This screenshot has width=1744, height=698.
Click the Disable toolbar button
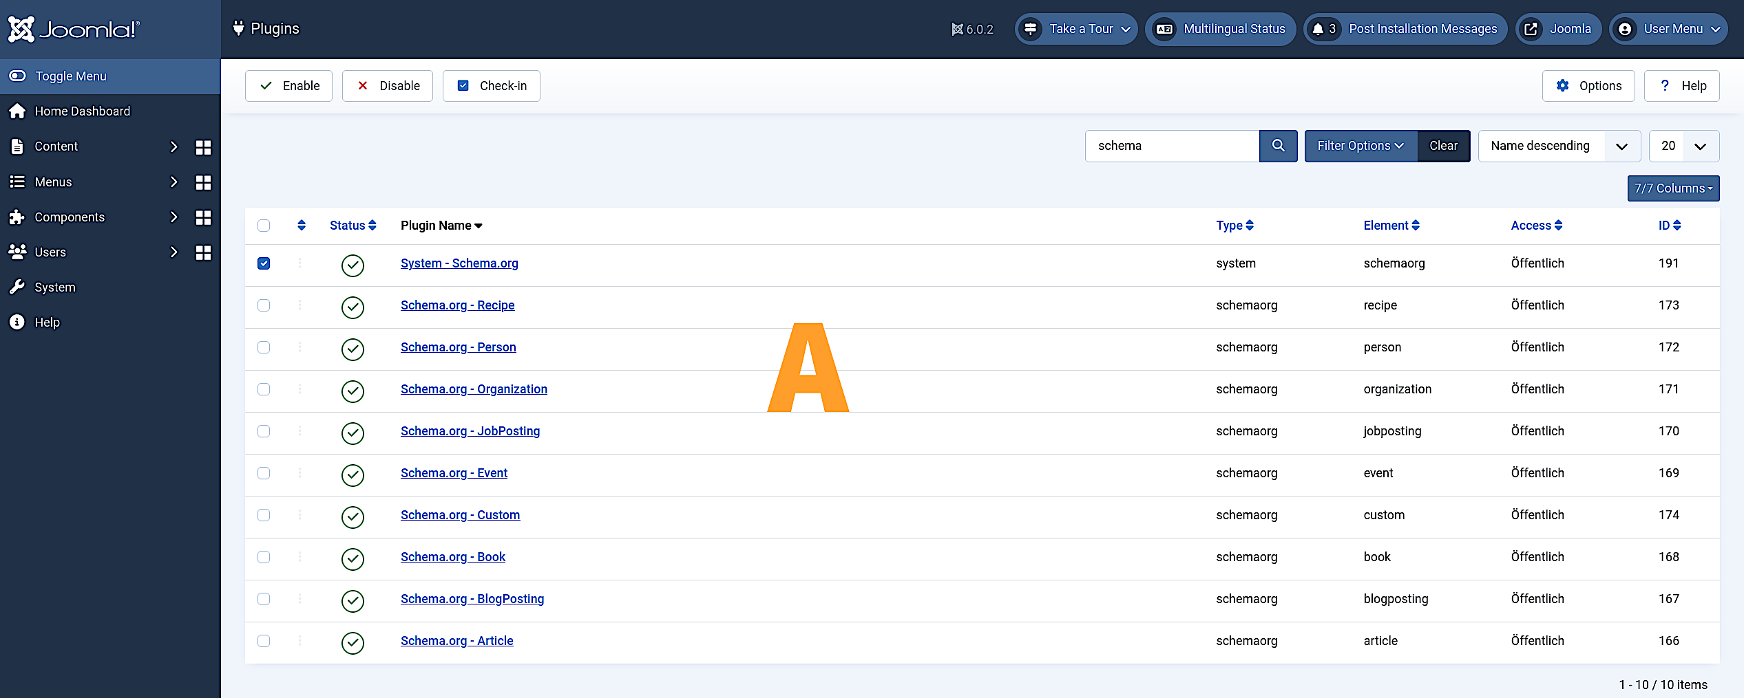tap(388, 86)
